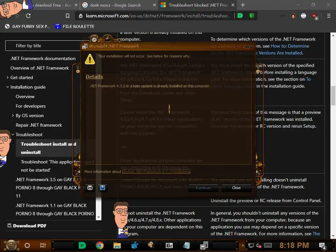Open a new browser tab
Viewport: 336px width, 252px height.
pyautogui.click(x=242, y=5)
